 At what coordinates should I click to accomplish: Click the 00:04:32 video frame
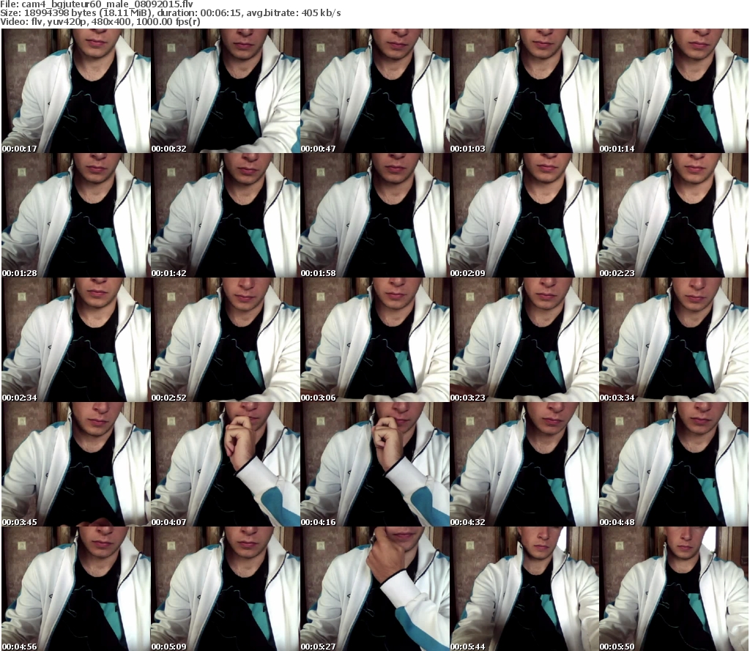524,464
